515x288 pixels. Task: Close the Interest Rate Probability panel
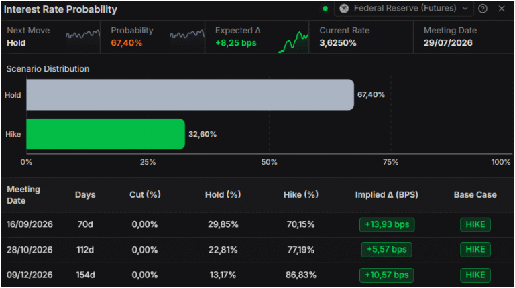tap(501, 9)
